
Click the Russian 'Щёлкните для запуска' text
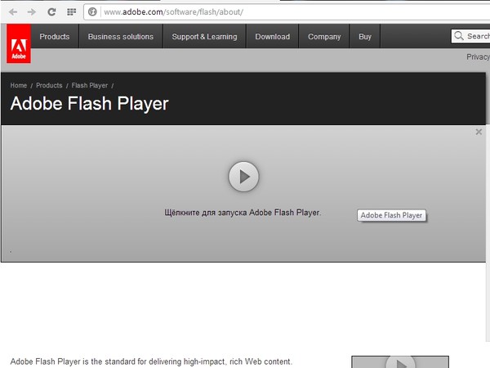(243, 213)
